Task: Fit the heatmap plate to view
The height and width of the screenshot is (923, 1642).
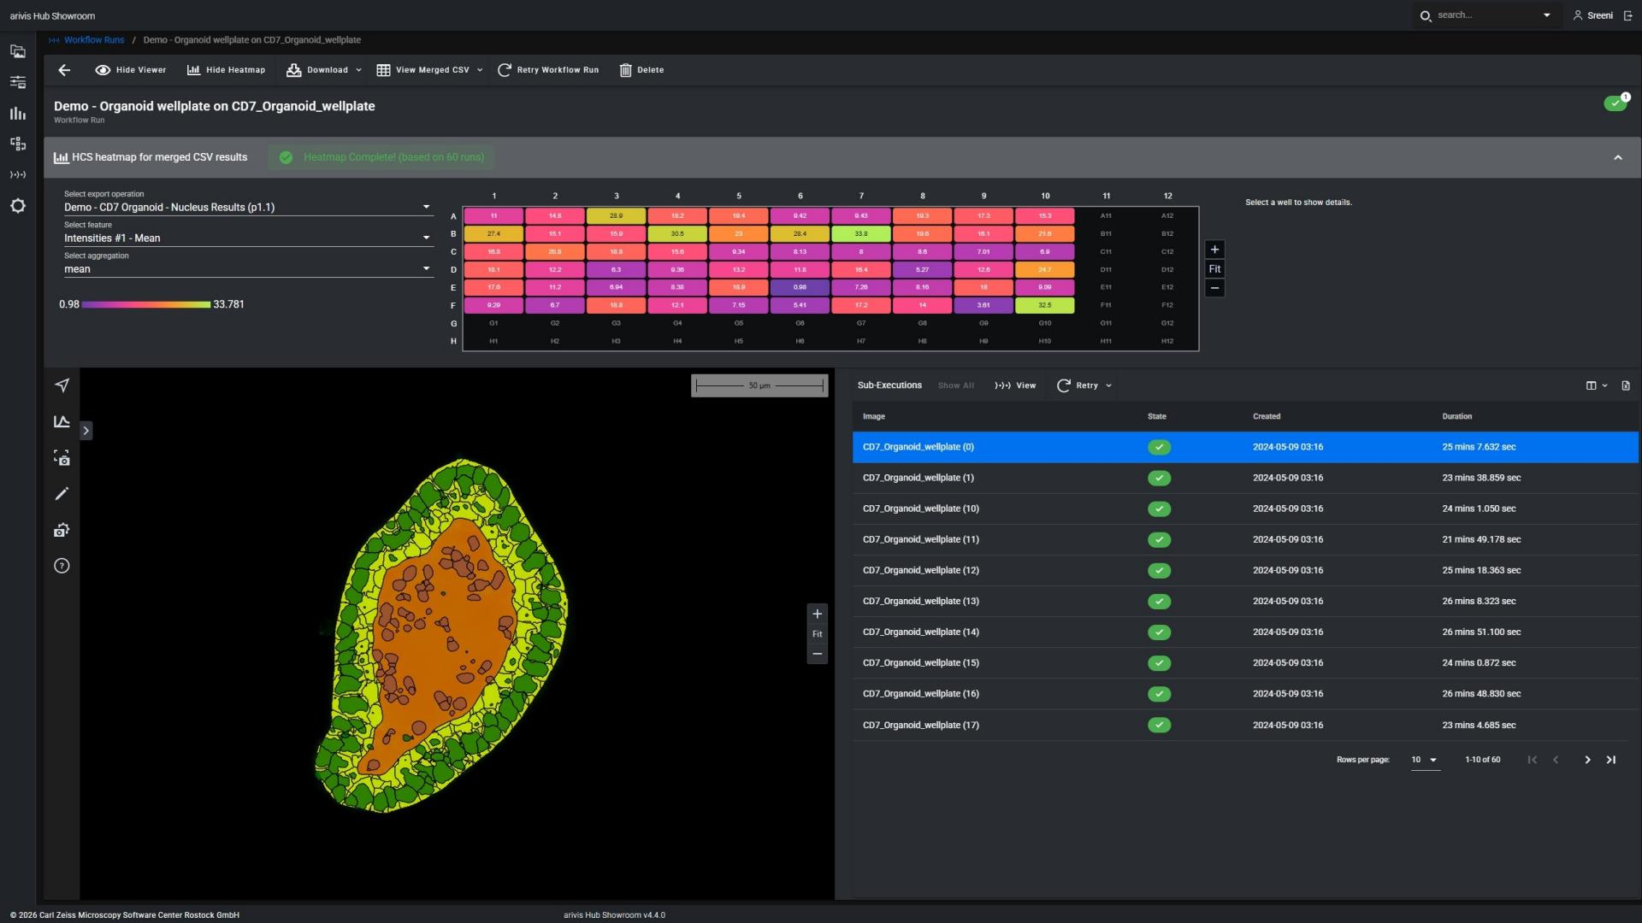Action: pos(1214,268)
